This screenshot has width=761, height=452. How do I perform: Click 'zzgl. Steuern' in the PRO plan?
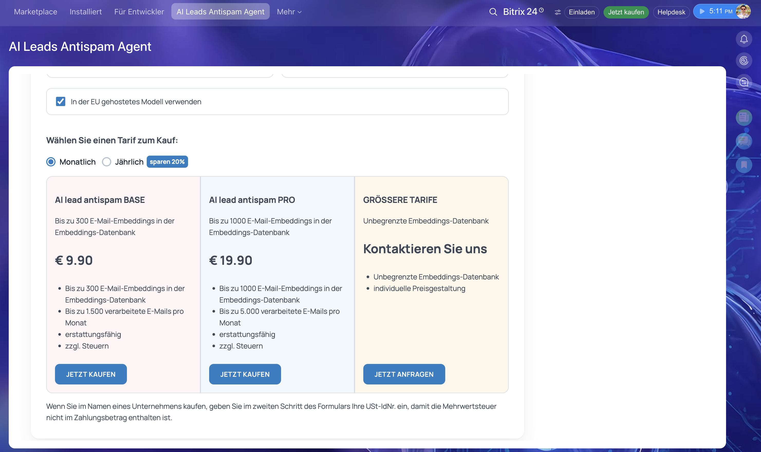pos(241,346)
